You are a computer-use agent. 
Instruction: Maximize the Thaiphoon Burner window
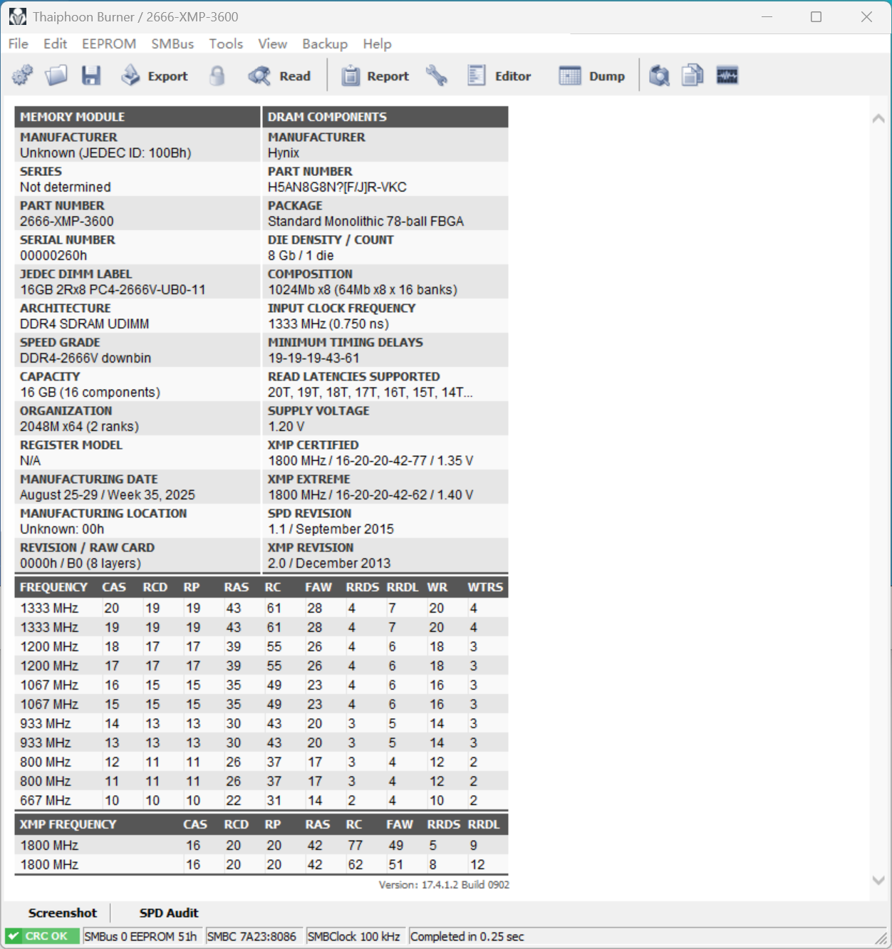pyautogui.click(x=816, y=16)
